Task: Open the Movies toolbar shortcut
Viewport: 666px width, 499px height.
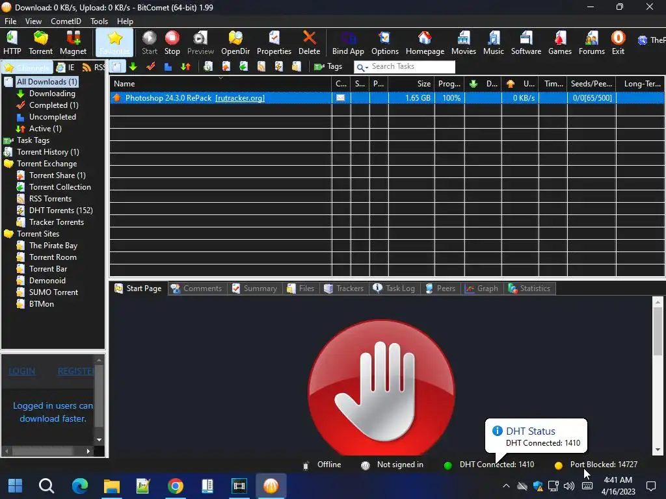Action: click(x=463, y=42)
